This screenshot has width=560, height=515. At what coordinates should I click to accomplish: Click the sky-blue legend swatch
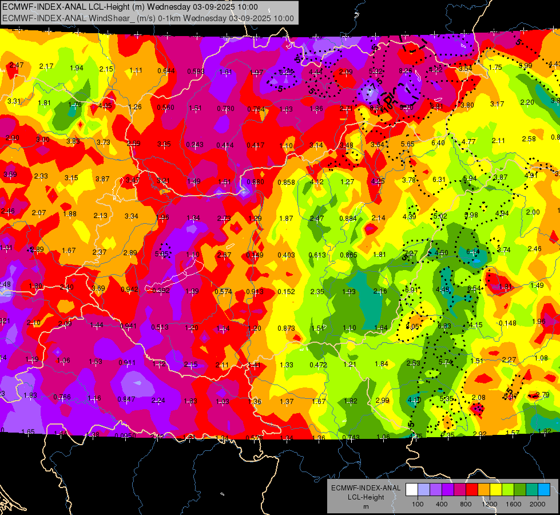pyautogui.click(x=544, y=490)
